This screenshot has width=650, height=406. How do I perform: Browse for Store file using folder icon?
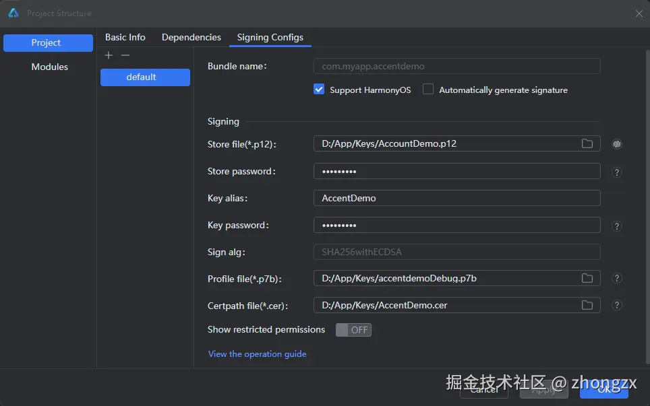pos(587,143)
